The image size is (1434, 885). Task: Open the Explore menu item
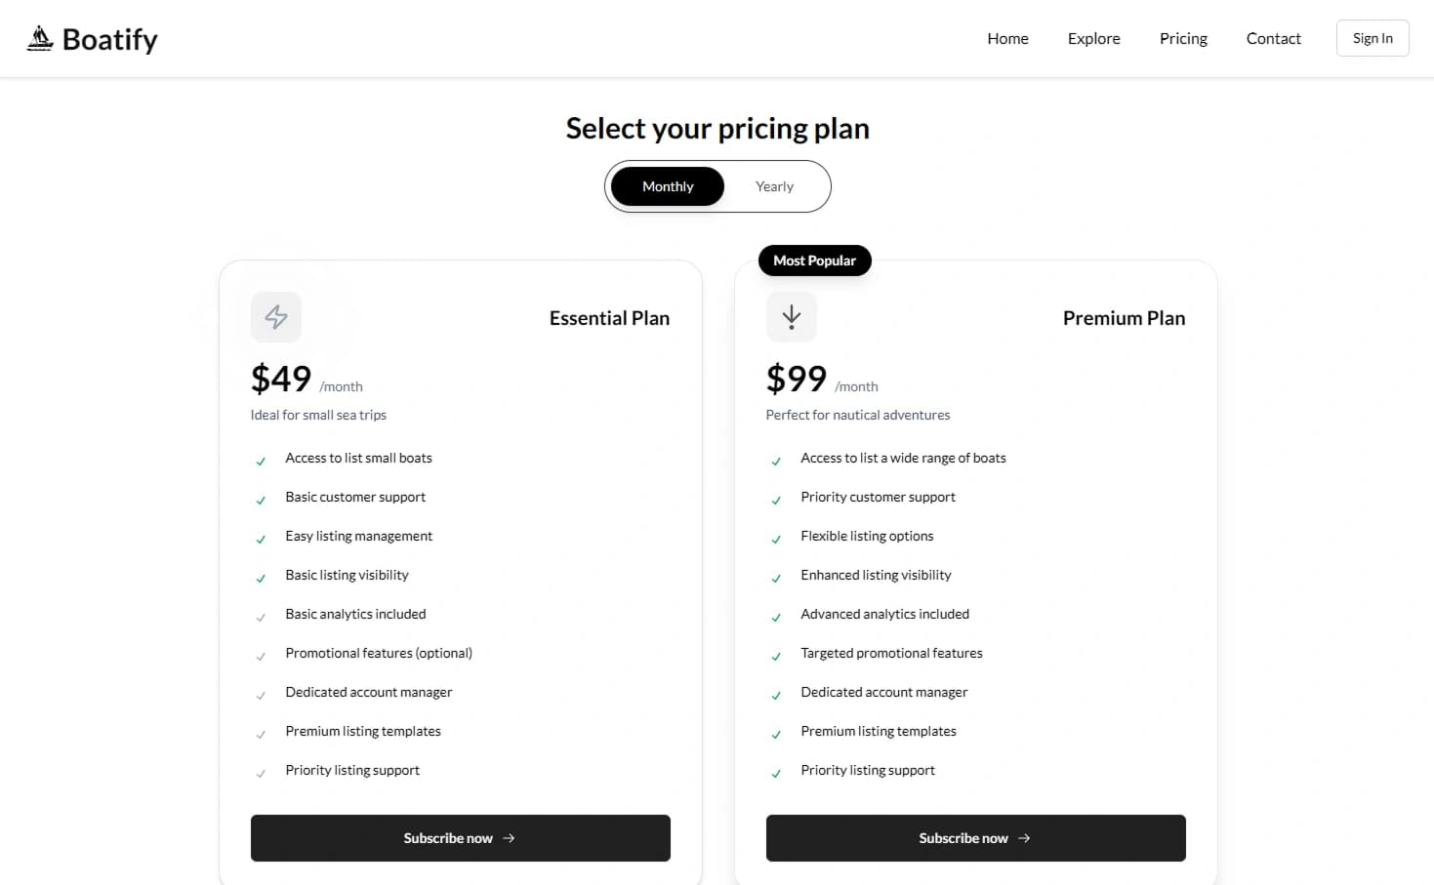click(x=1093, y=38)
